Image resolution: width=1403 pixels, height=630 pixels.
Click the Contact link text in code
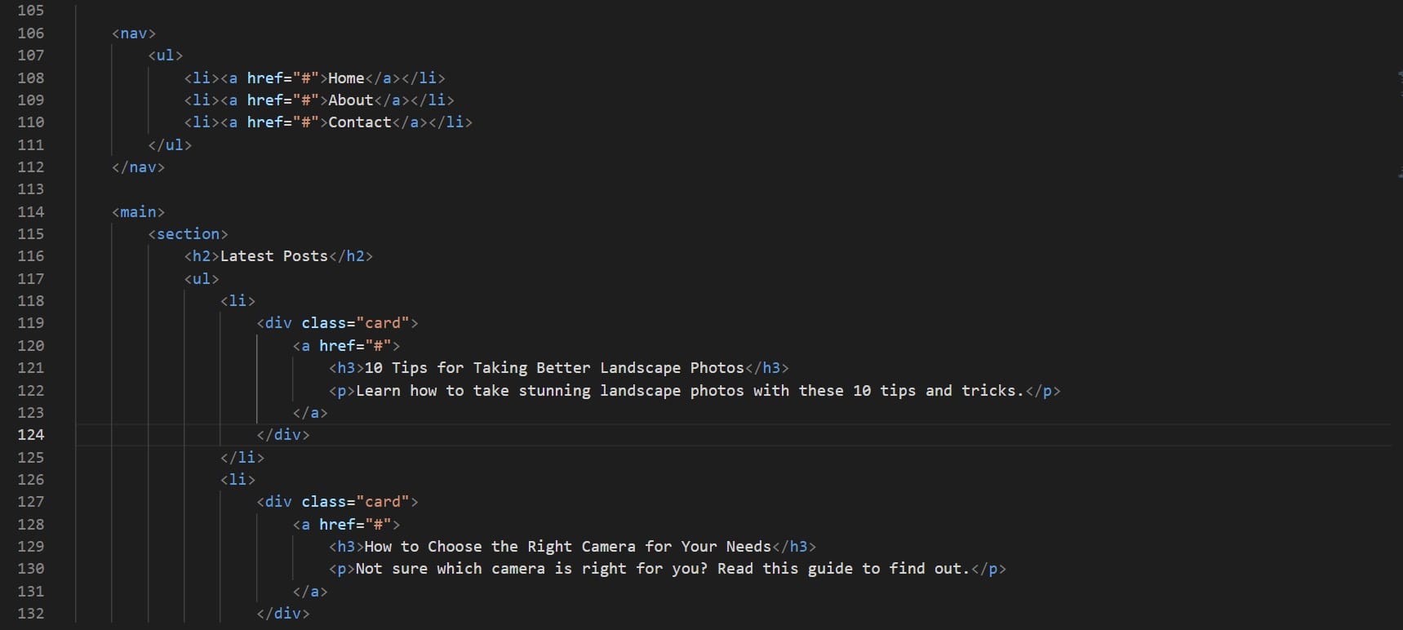click(360, 122)
